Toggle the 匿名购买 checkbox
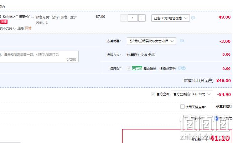This screenshot has width=233, height=143. click(216, 118)
